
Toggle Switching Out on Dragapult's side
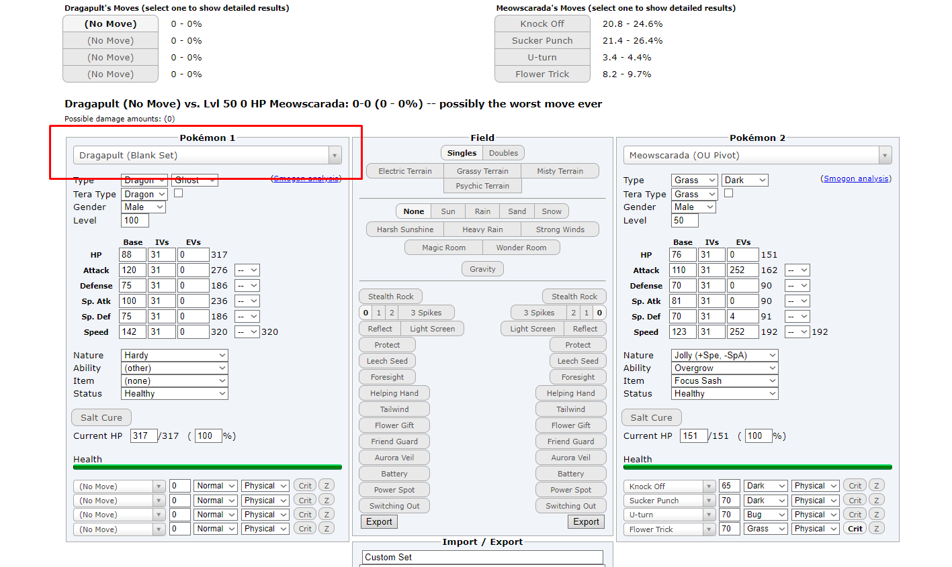(x=394, y=506)
